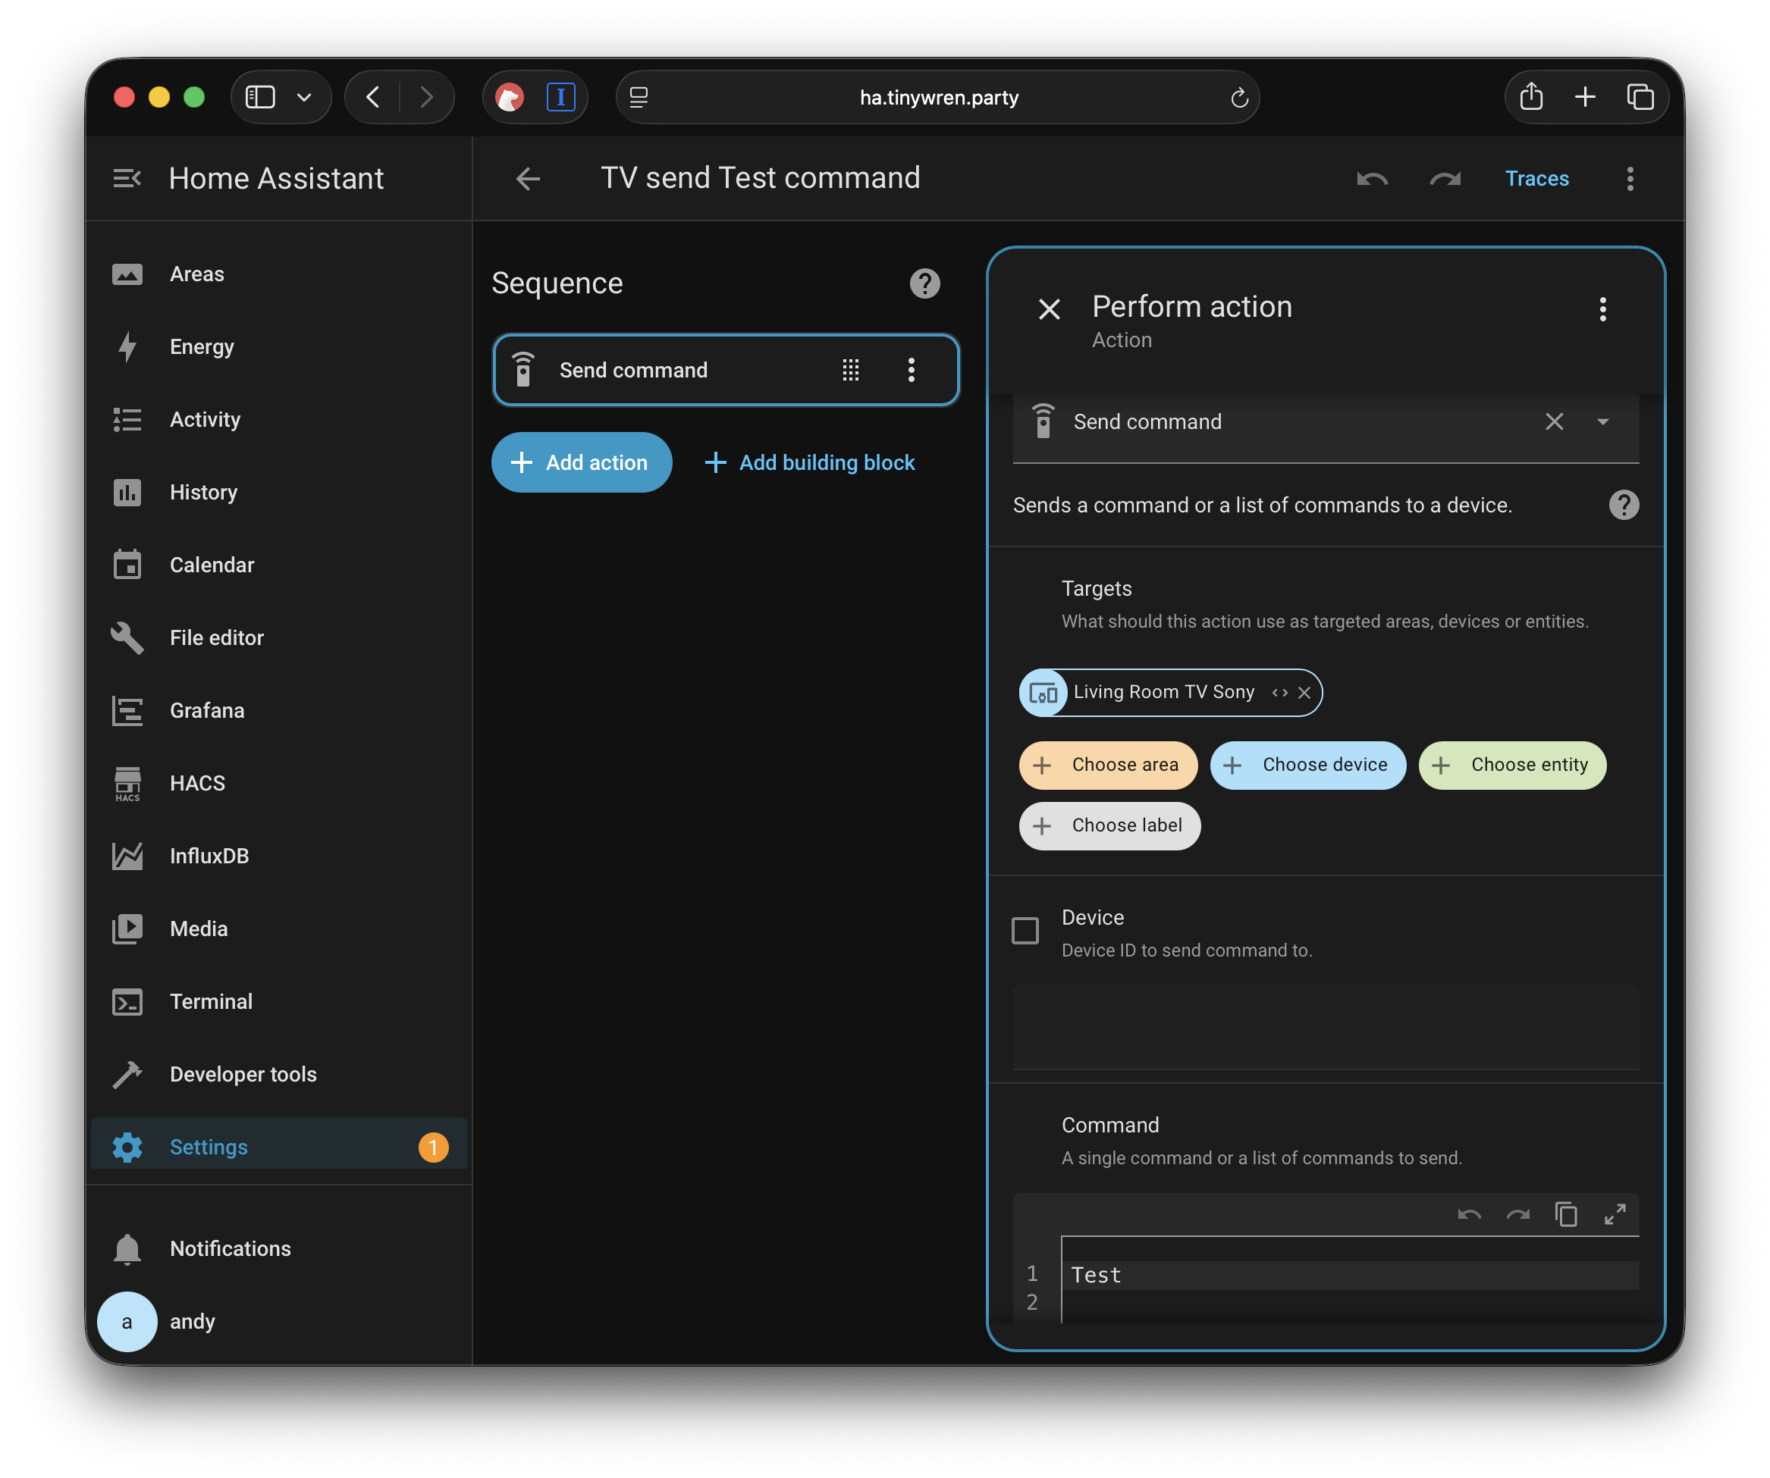Open Settings from the sidebar
This screenshot has width=1770, height=1478.
click(207, 1146)
